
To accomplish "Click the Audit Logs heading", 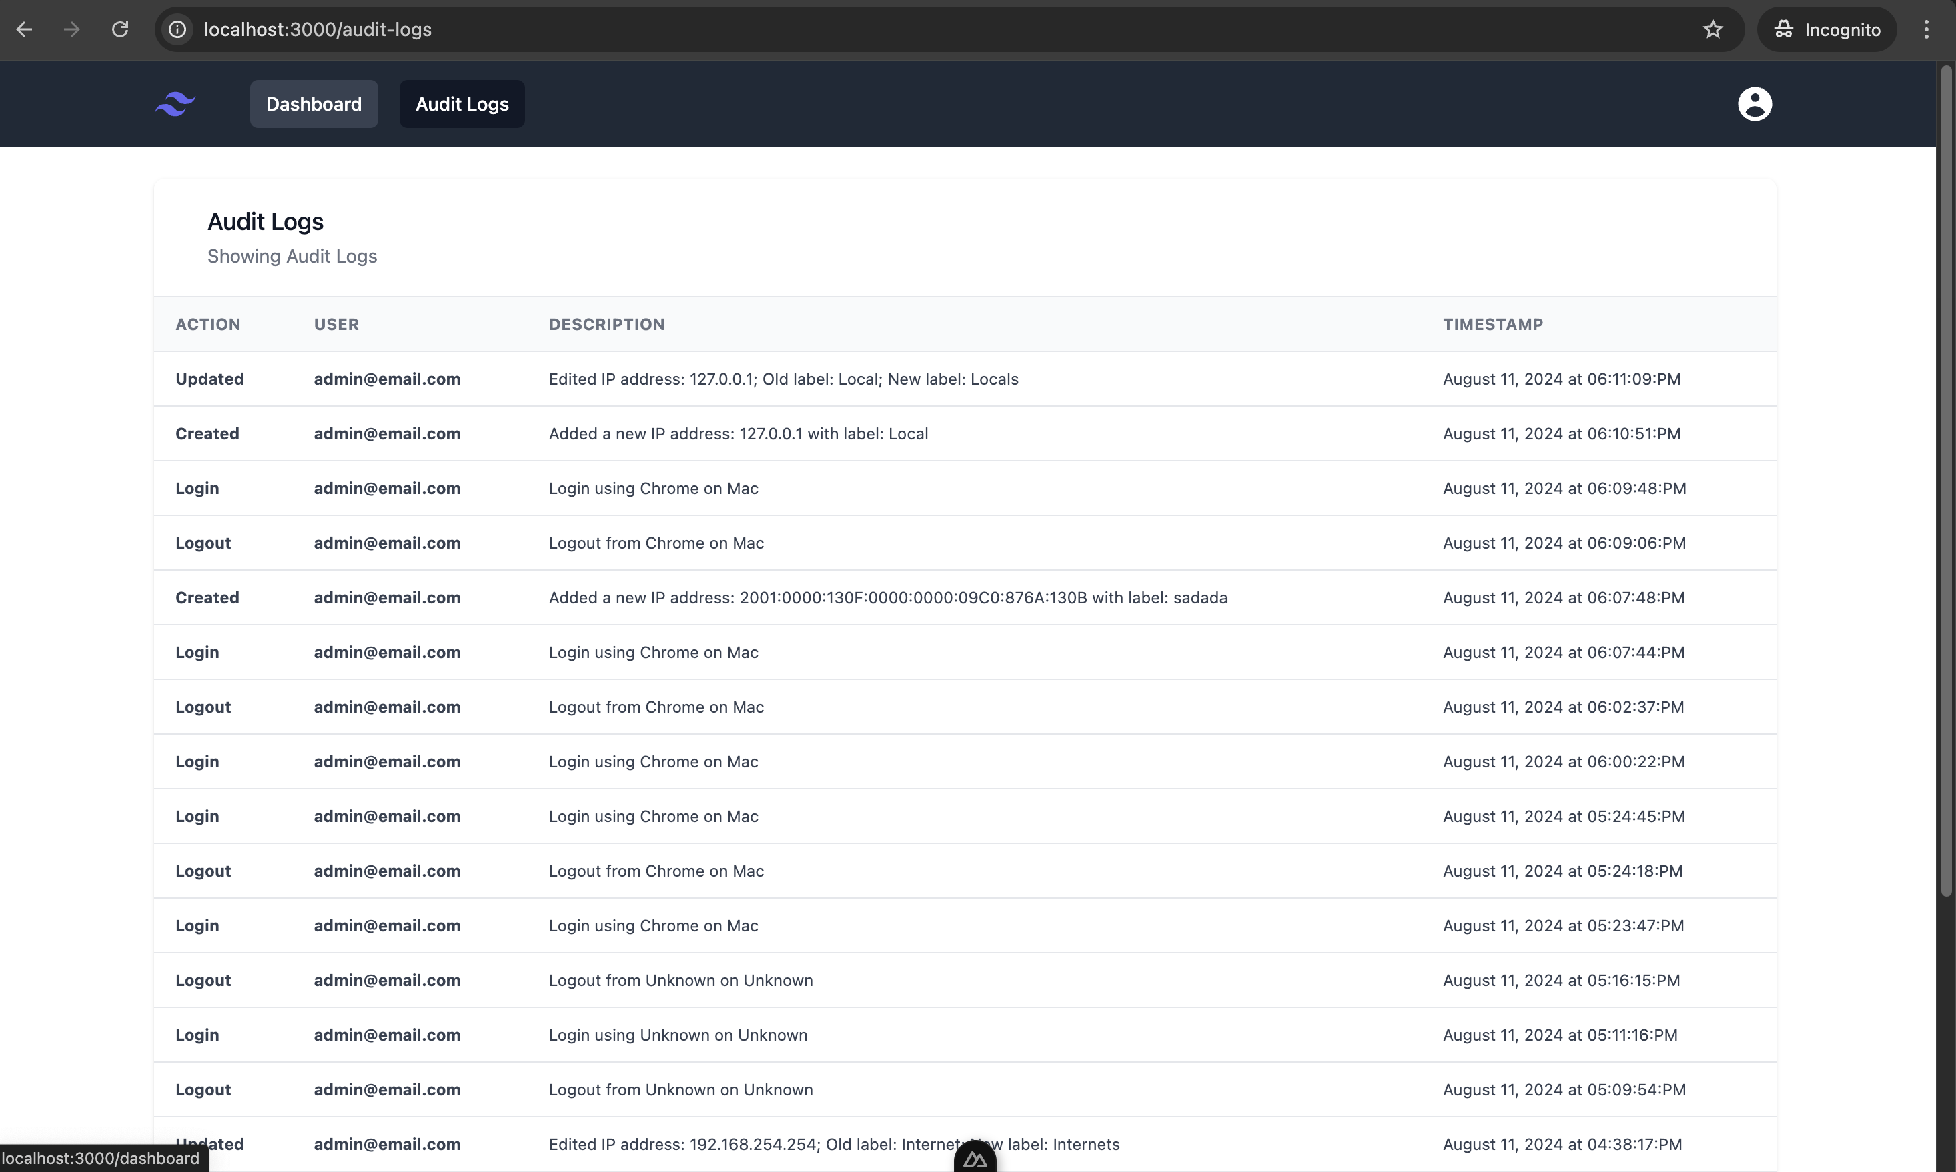I will click(266, 222).
